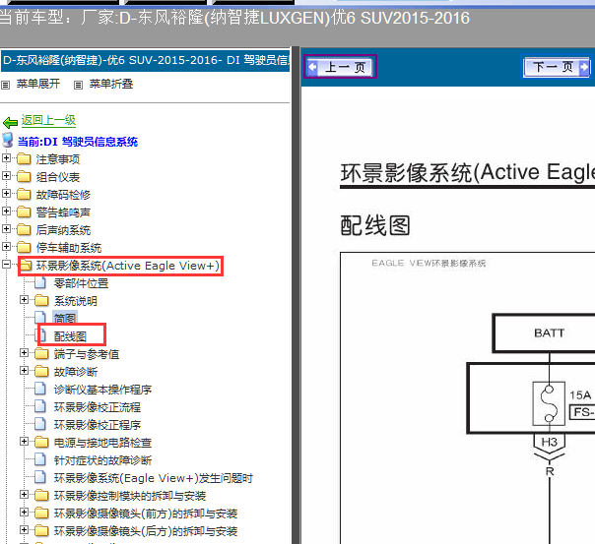Screen dimensions: 595x544
Task: Open 诊断仪基本操作程序 page
Action: (102, 390)
